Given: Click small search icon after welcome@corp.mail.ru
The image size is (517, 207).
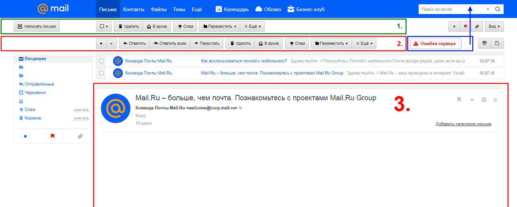Looking at the screenshot, I should 241,108.
